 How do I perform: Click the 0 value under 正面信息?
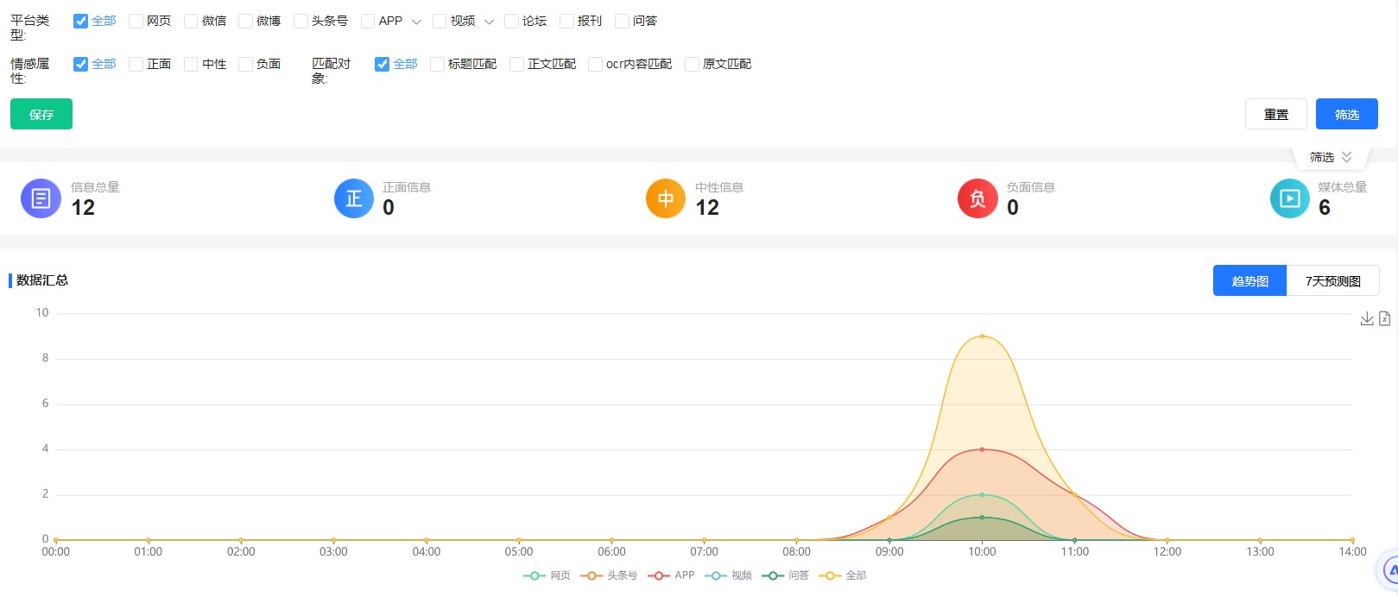(x=389, y=208)
